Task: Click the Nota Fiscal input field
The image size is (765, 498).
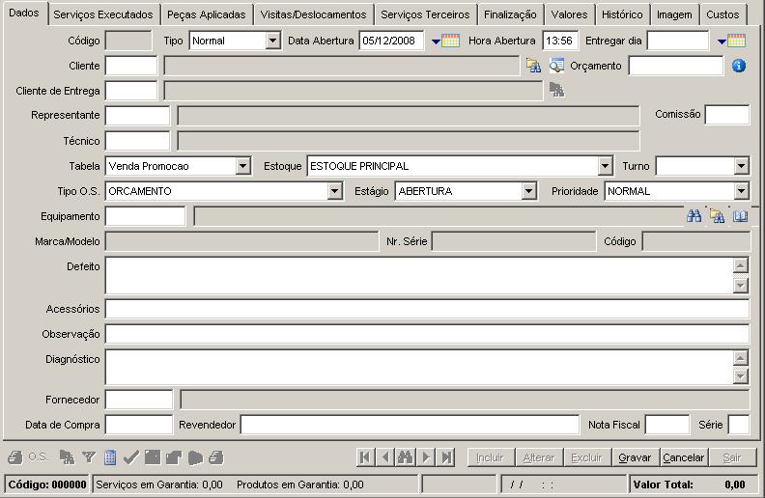Action: (666, 425)
